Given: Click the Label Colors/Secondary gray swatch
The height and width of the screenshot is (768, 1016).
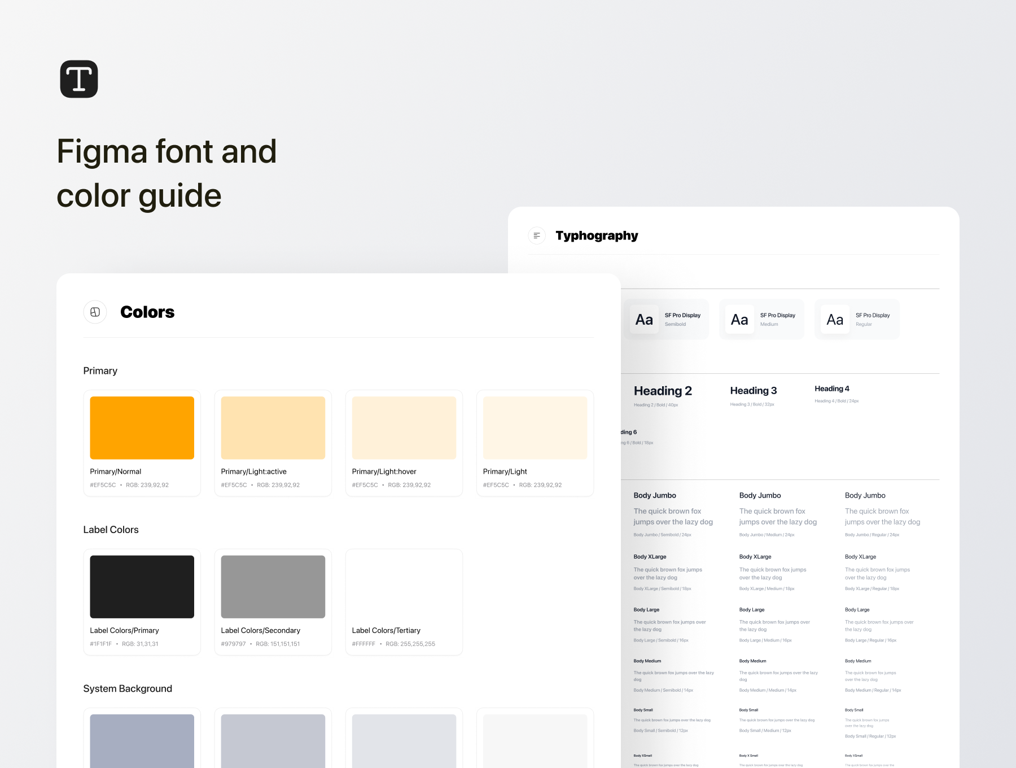Looking at the screenshot, I should click(x=273, y=586).
